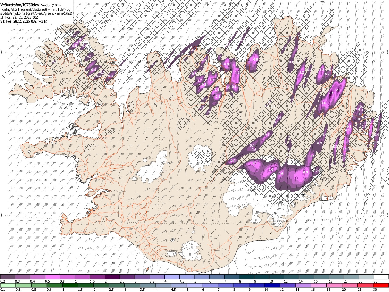
Task: Click the snow legend swatch starting at 3
Action: click(x=142, y=277)
